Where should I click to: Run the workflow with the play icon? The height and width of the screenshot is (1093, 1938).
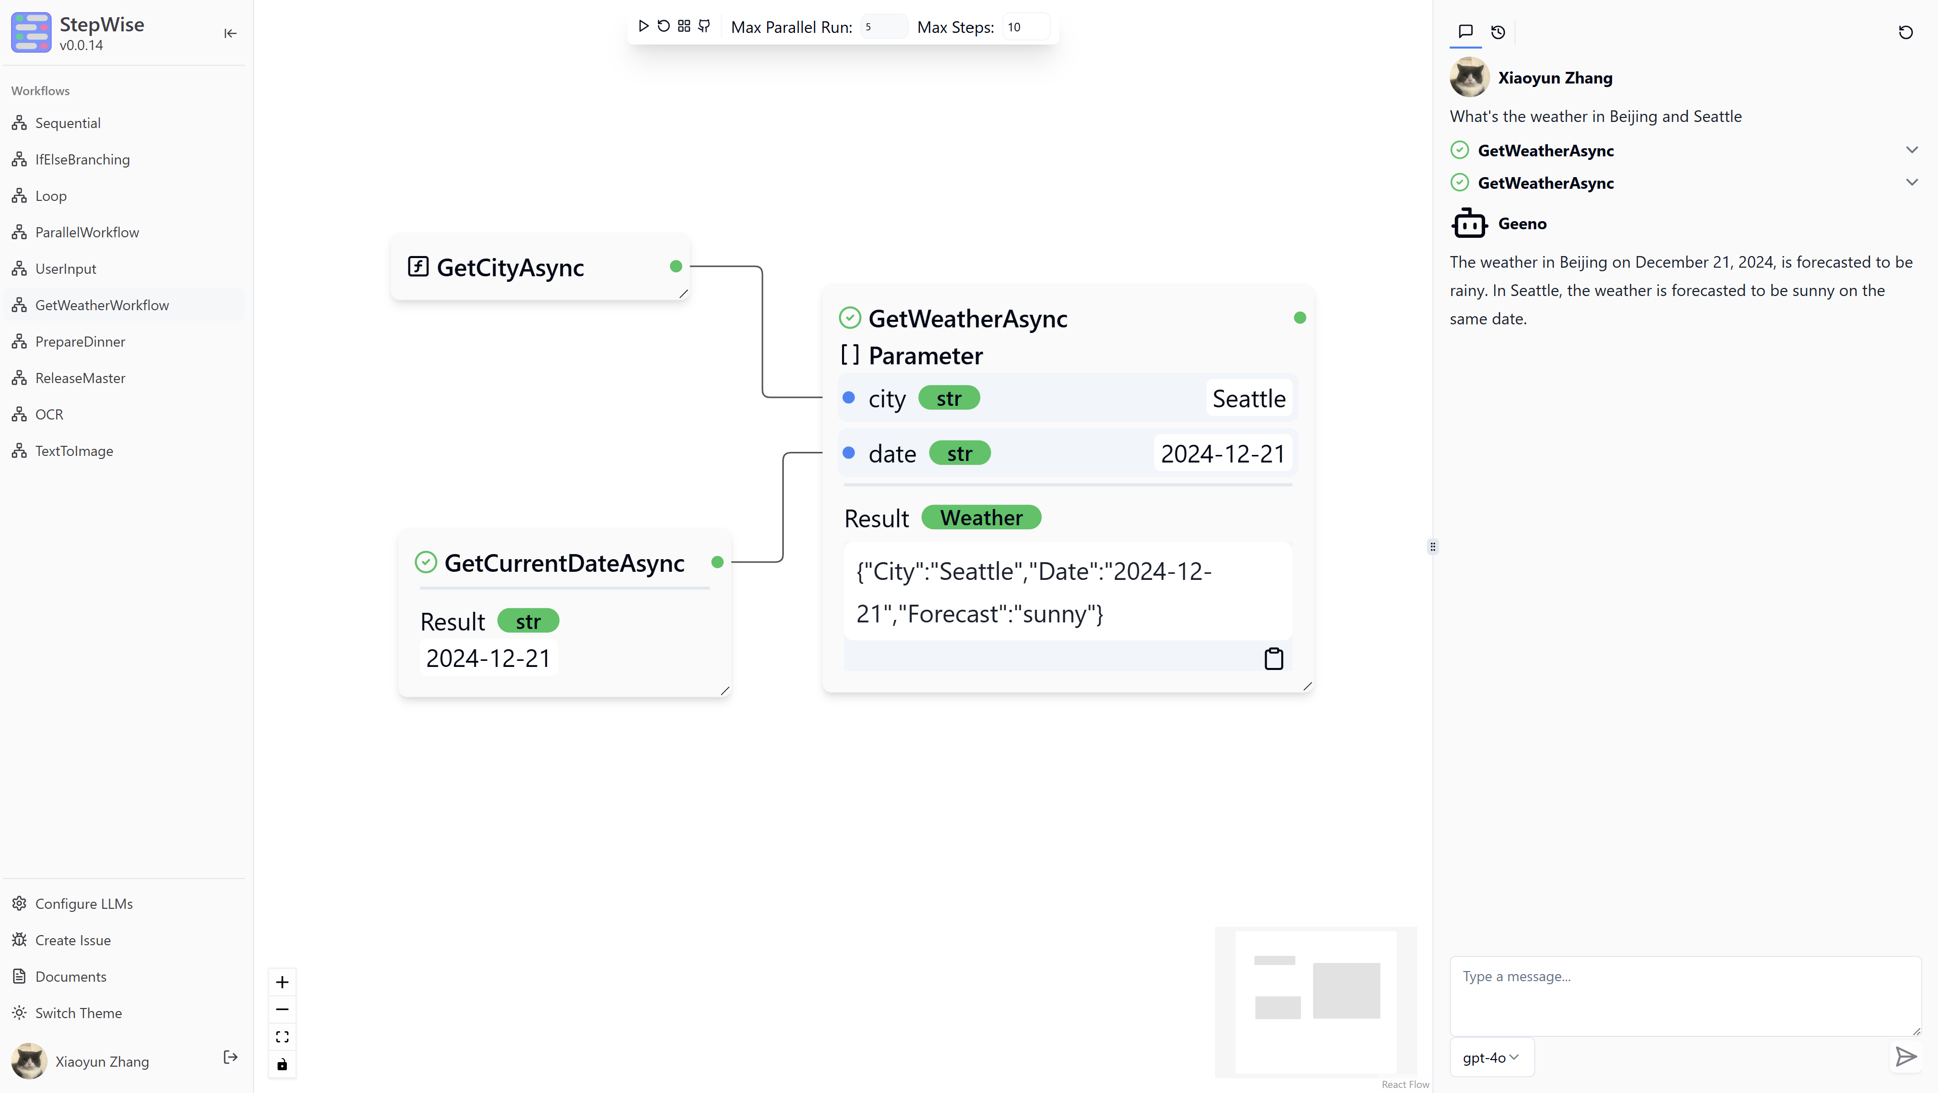(643, 26)
